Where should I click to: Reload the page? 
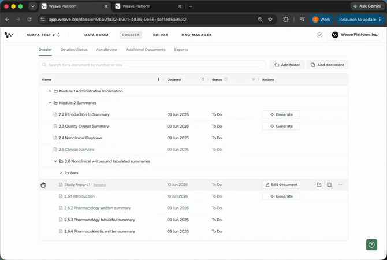click(x=29, y=20)
